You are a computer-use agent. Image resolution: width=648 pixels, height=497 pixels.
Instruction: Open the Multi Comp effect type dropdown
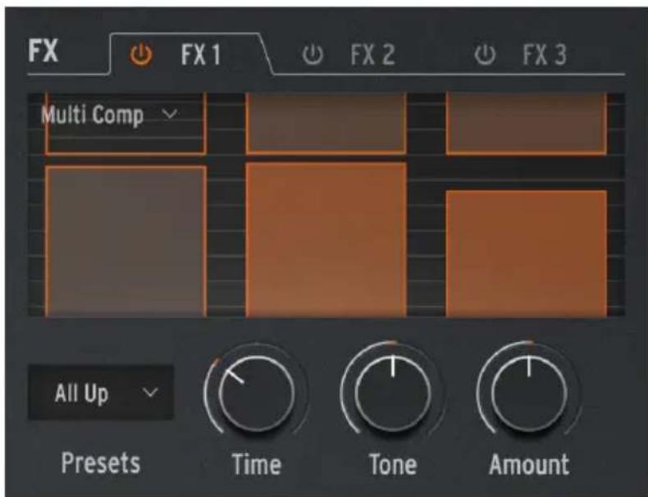pos(110,115)
